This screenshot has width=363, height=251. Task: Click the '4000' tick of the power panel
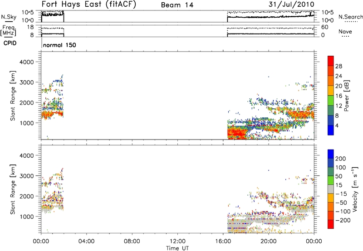[26, 62]
